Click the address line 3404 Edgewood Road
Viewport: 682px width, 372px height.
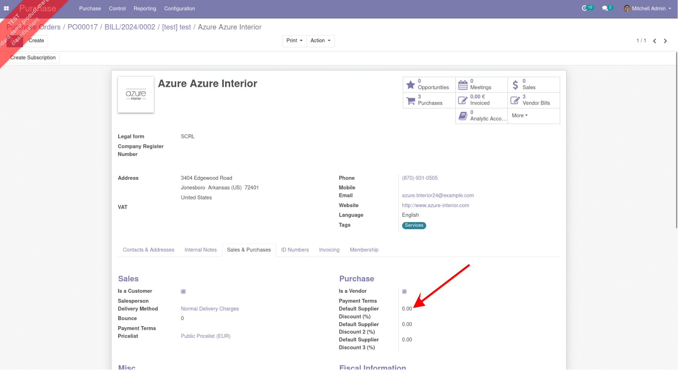point(206,178)
